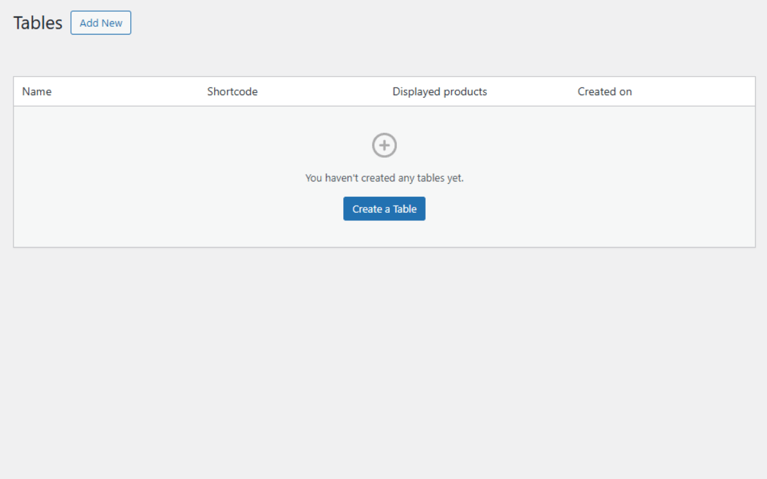Click the Tables page heading
The width and height of the screenshot is (767, 479).
37,22
